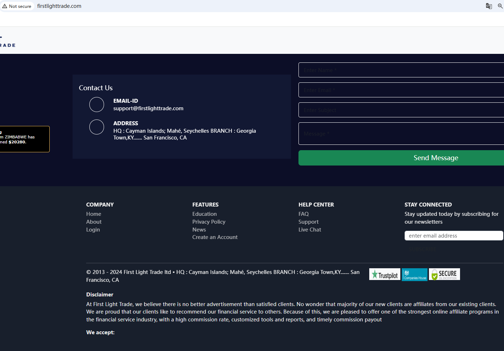Screen dimensions: 504x351
Task: Click the ADDRESS circle icon
Action: [x=97, y=127]
